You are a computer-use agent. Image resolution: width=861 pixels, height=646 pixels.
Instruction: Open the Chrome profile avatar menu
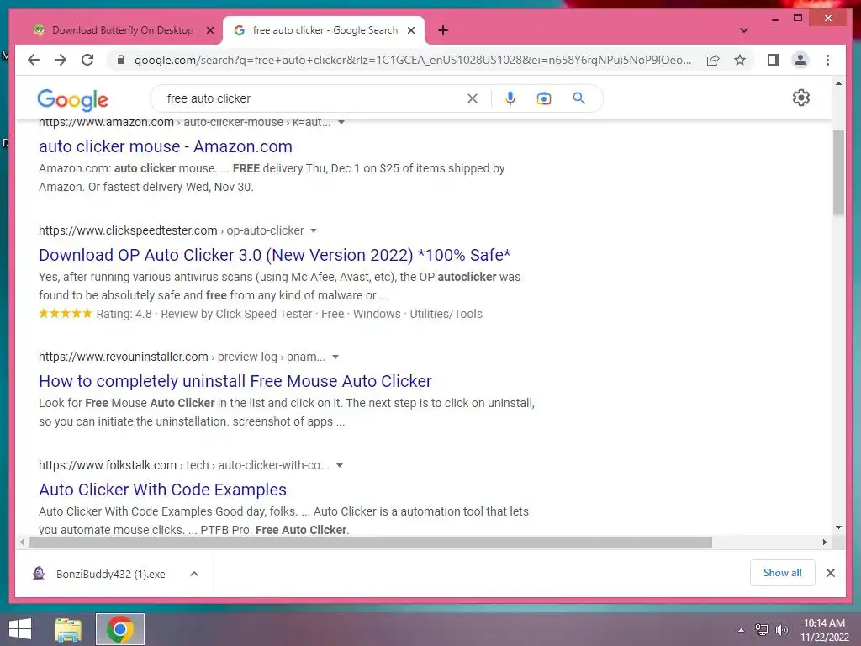click(x=800, y=60)
